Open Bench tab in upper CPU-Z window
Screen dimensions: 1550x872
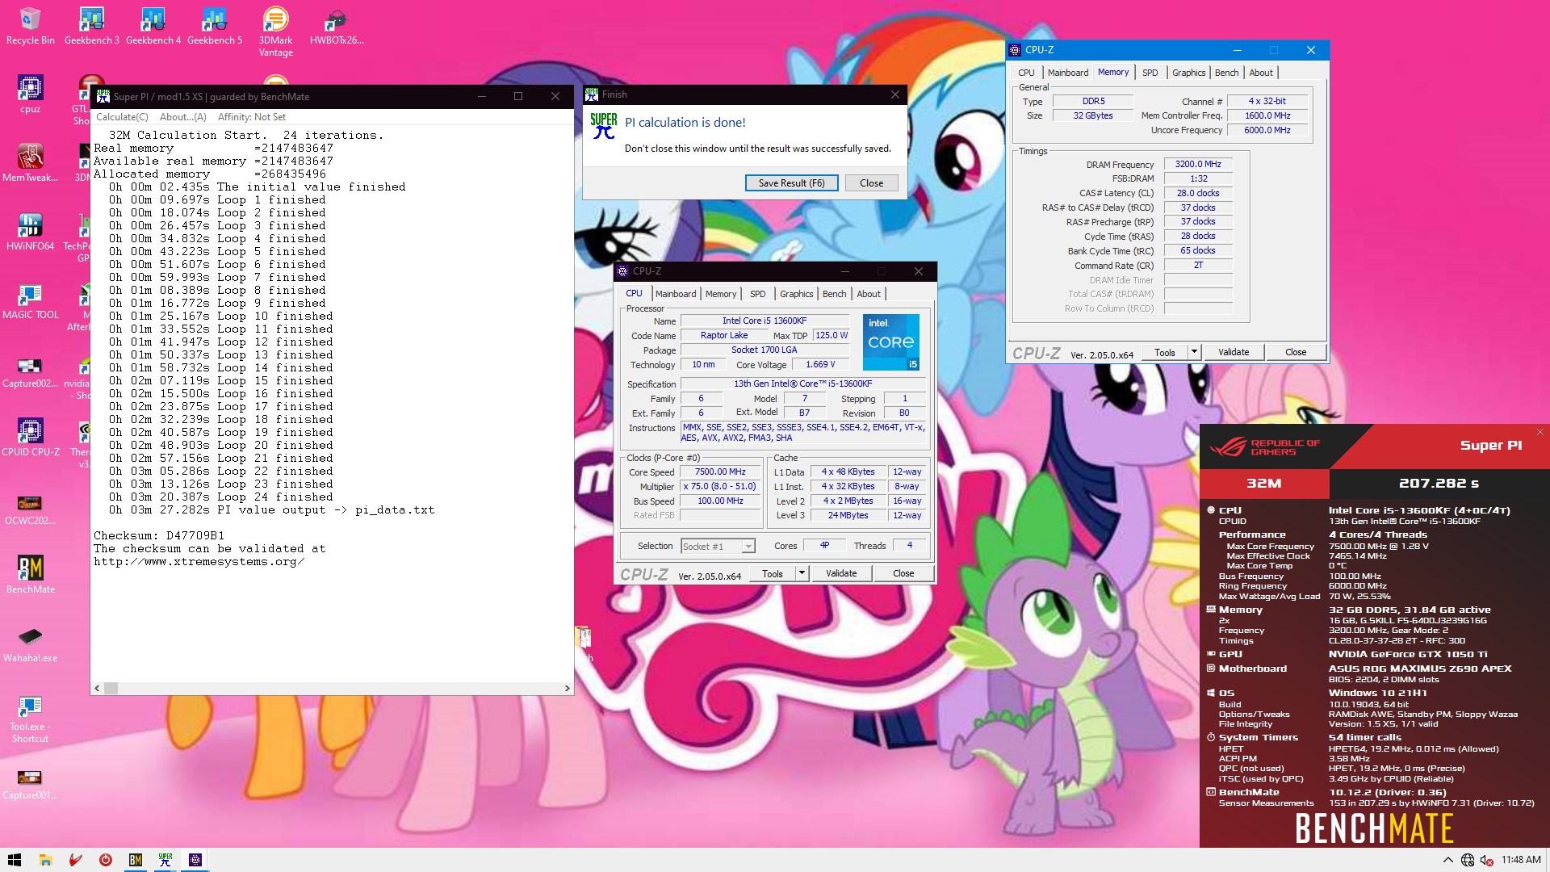click(x=1226, y=73)
